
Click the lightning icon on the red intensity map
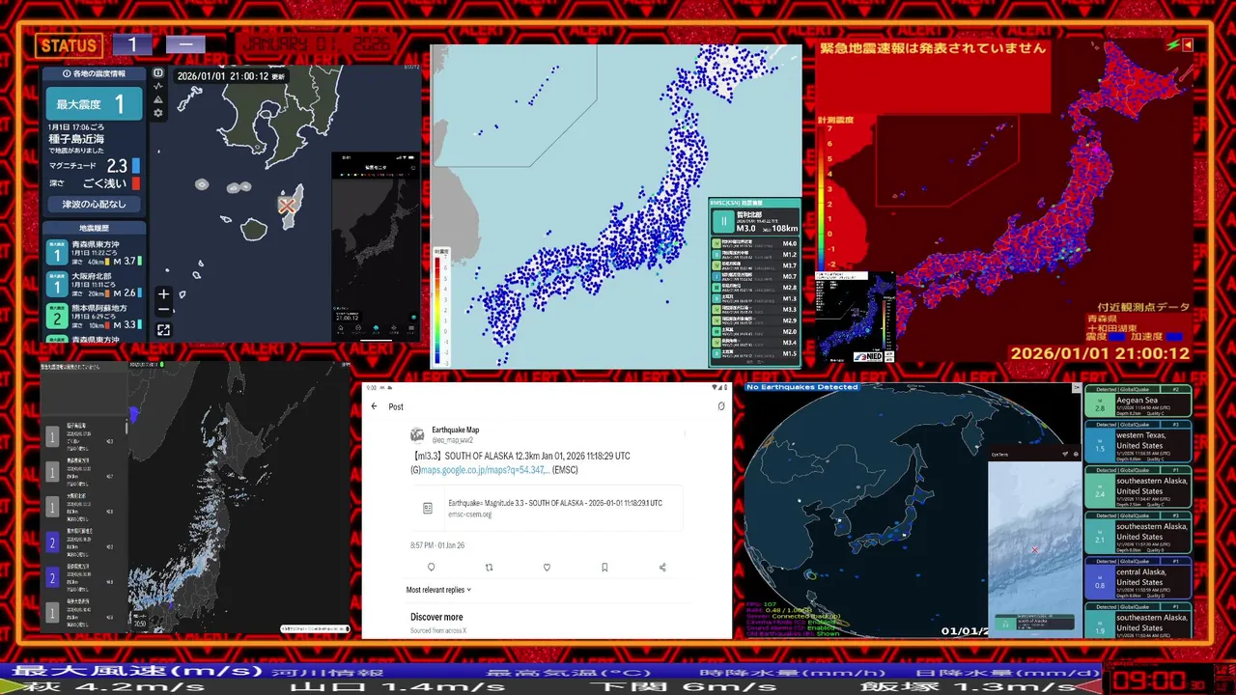click(x=1172, y=44)
